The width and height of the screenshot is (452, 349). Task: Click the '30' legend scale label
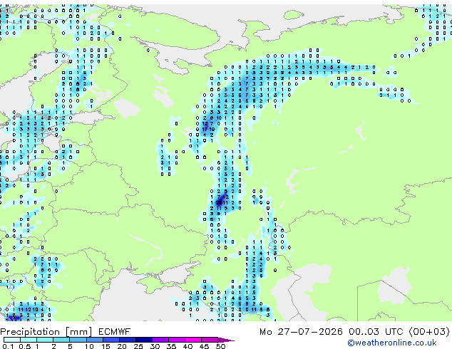pos(155,346)
